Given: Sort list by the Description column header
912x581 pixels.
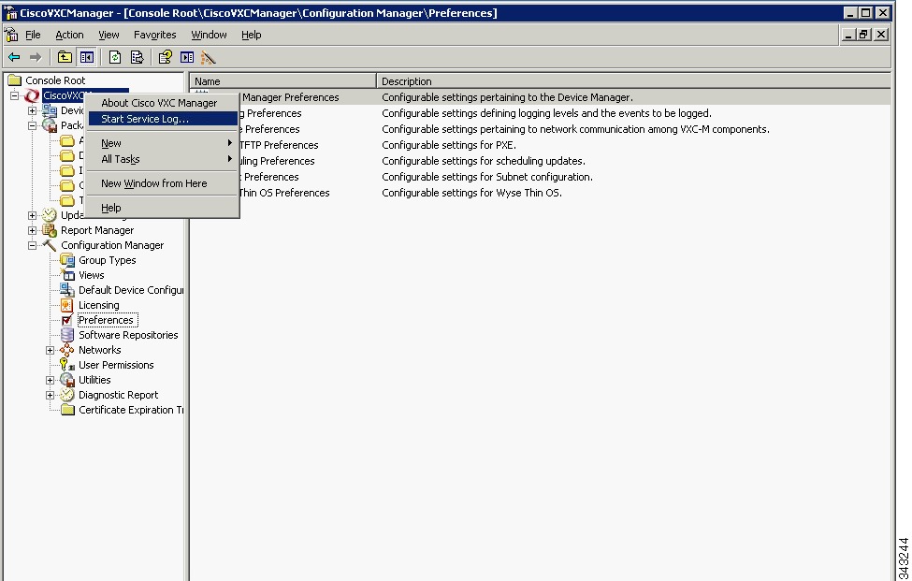Looking at the screenshot, I should (633, 81).
